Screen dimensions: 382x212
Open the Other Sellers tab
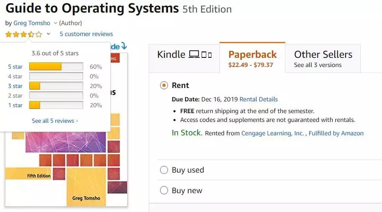click(323, 58)
